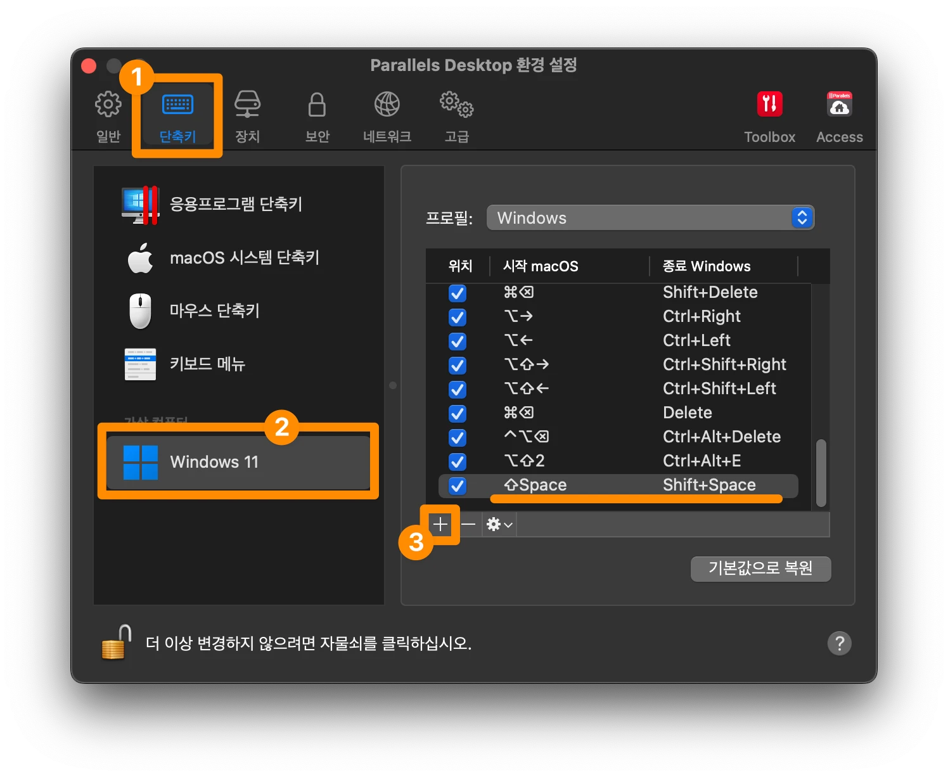The width and height of the screenshot is (948, 777).
Task: Close the Parallels Desktop preferences window
Action: [89, 65]
